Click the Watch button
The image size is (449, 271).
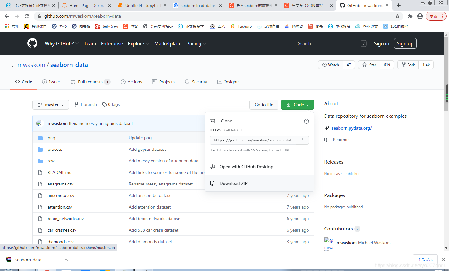[x=331, y=65]
